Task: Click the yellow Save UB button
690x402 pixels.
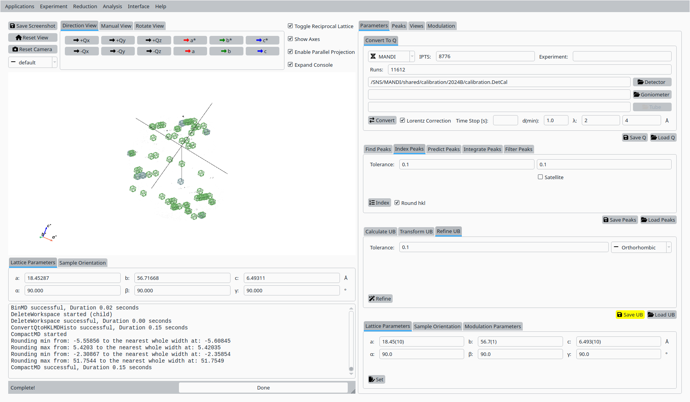Action: 630,315
